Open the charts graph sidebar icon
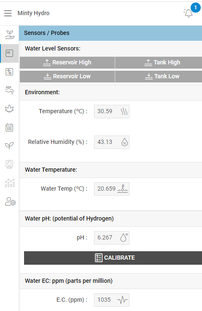 coord(10,183)
